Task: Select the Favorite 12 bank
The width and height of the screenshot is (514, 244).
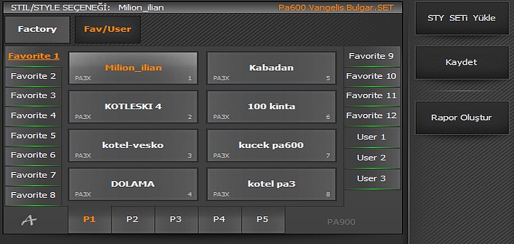Action: [372, 116]
